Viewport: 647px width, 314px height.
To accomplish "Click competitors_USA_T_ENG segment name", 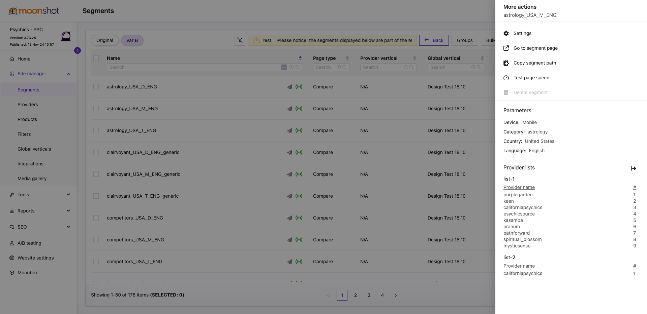I will click(x=134, y=262).
